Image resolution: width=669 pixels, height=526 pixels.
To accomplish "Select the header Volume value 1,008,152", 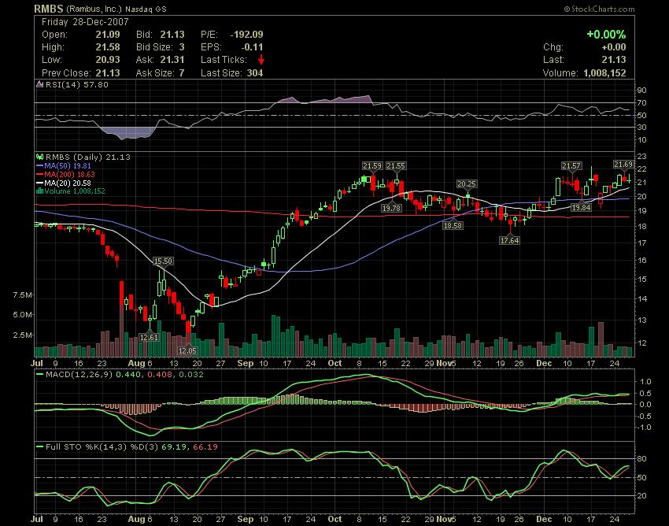I will tap(604, 72).
